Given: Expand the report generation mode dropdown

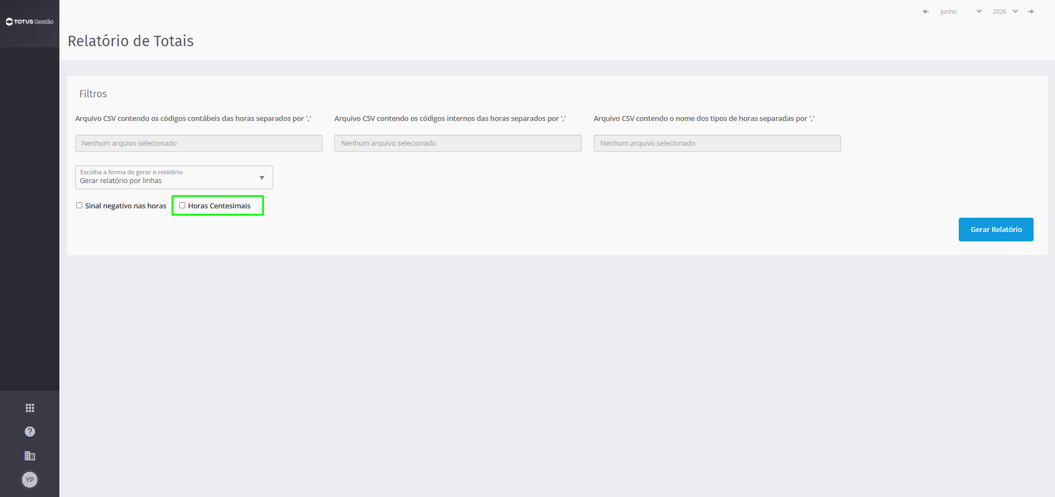Looking at the screenshot, I should click(174, 177).
